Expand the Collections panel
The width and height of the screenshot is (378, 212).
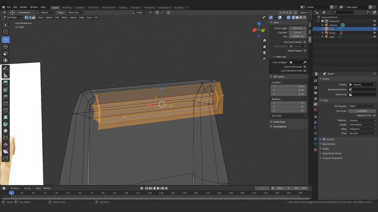pos(279,122)
